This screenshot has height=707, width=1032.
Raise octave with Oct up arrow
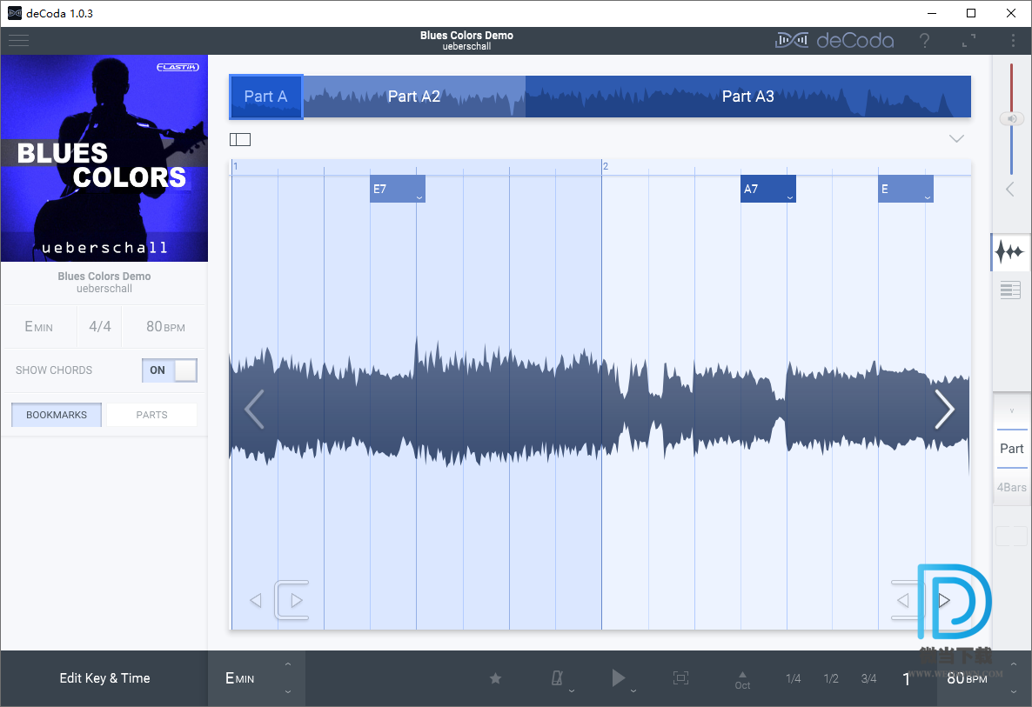[742, 674]
